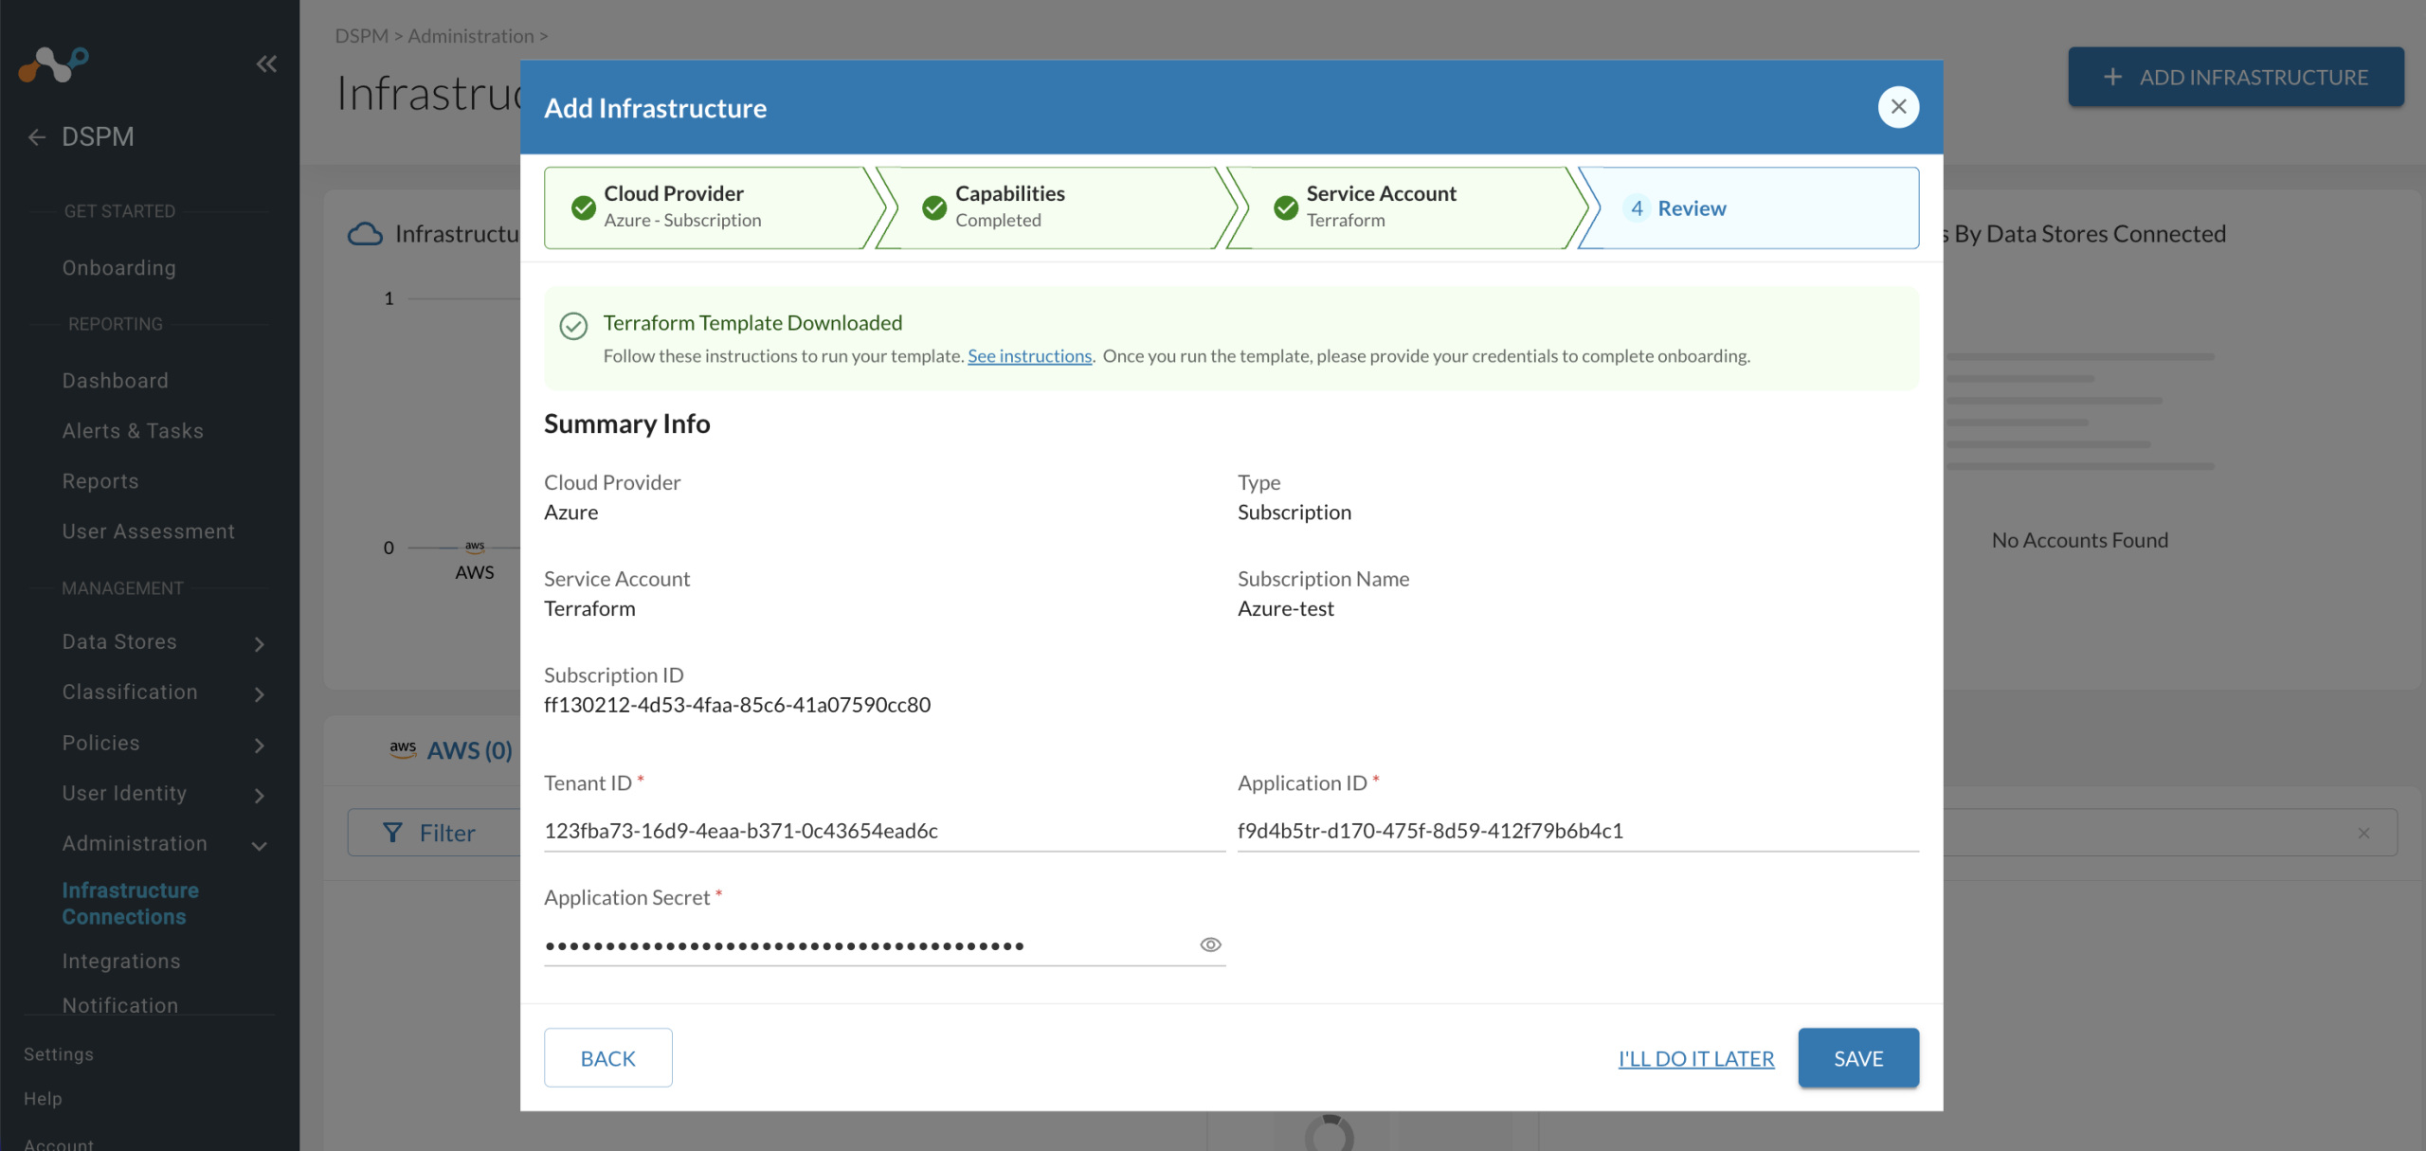Open the Dashboard page

pyautogui.click(x=116, y=381)
